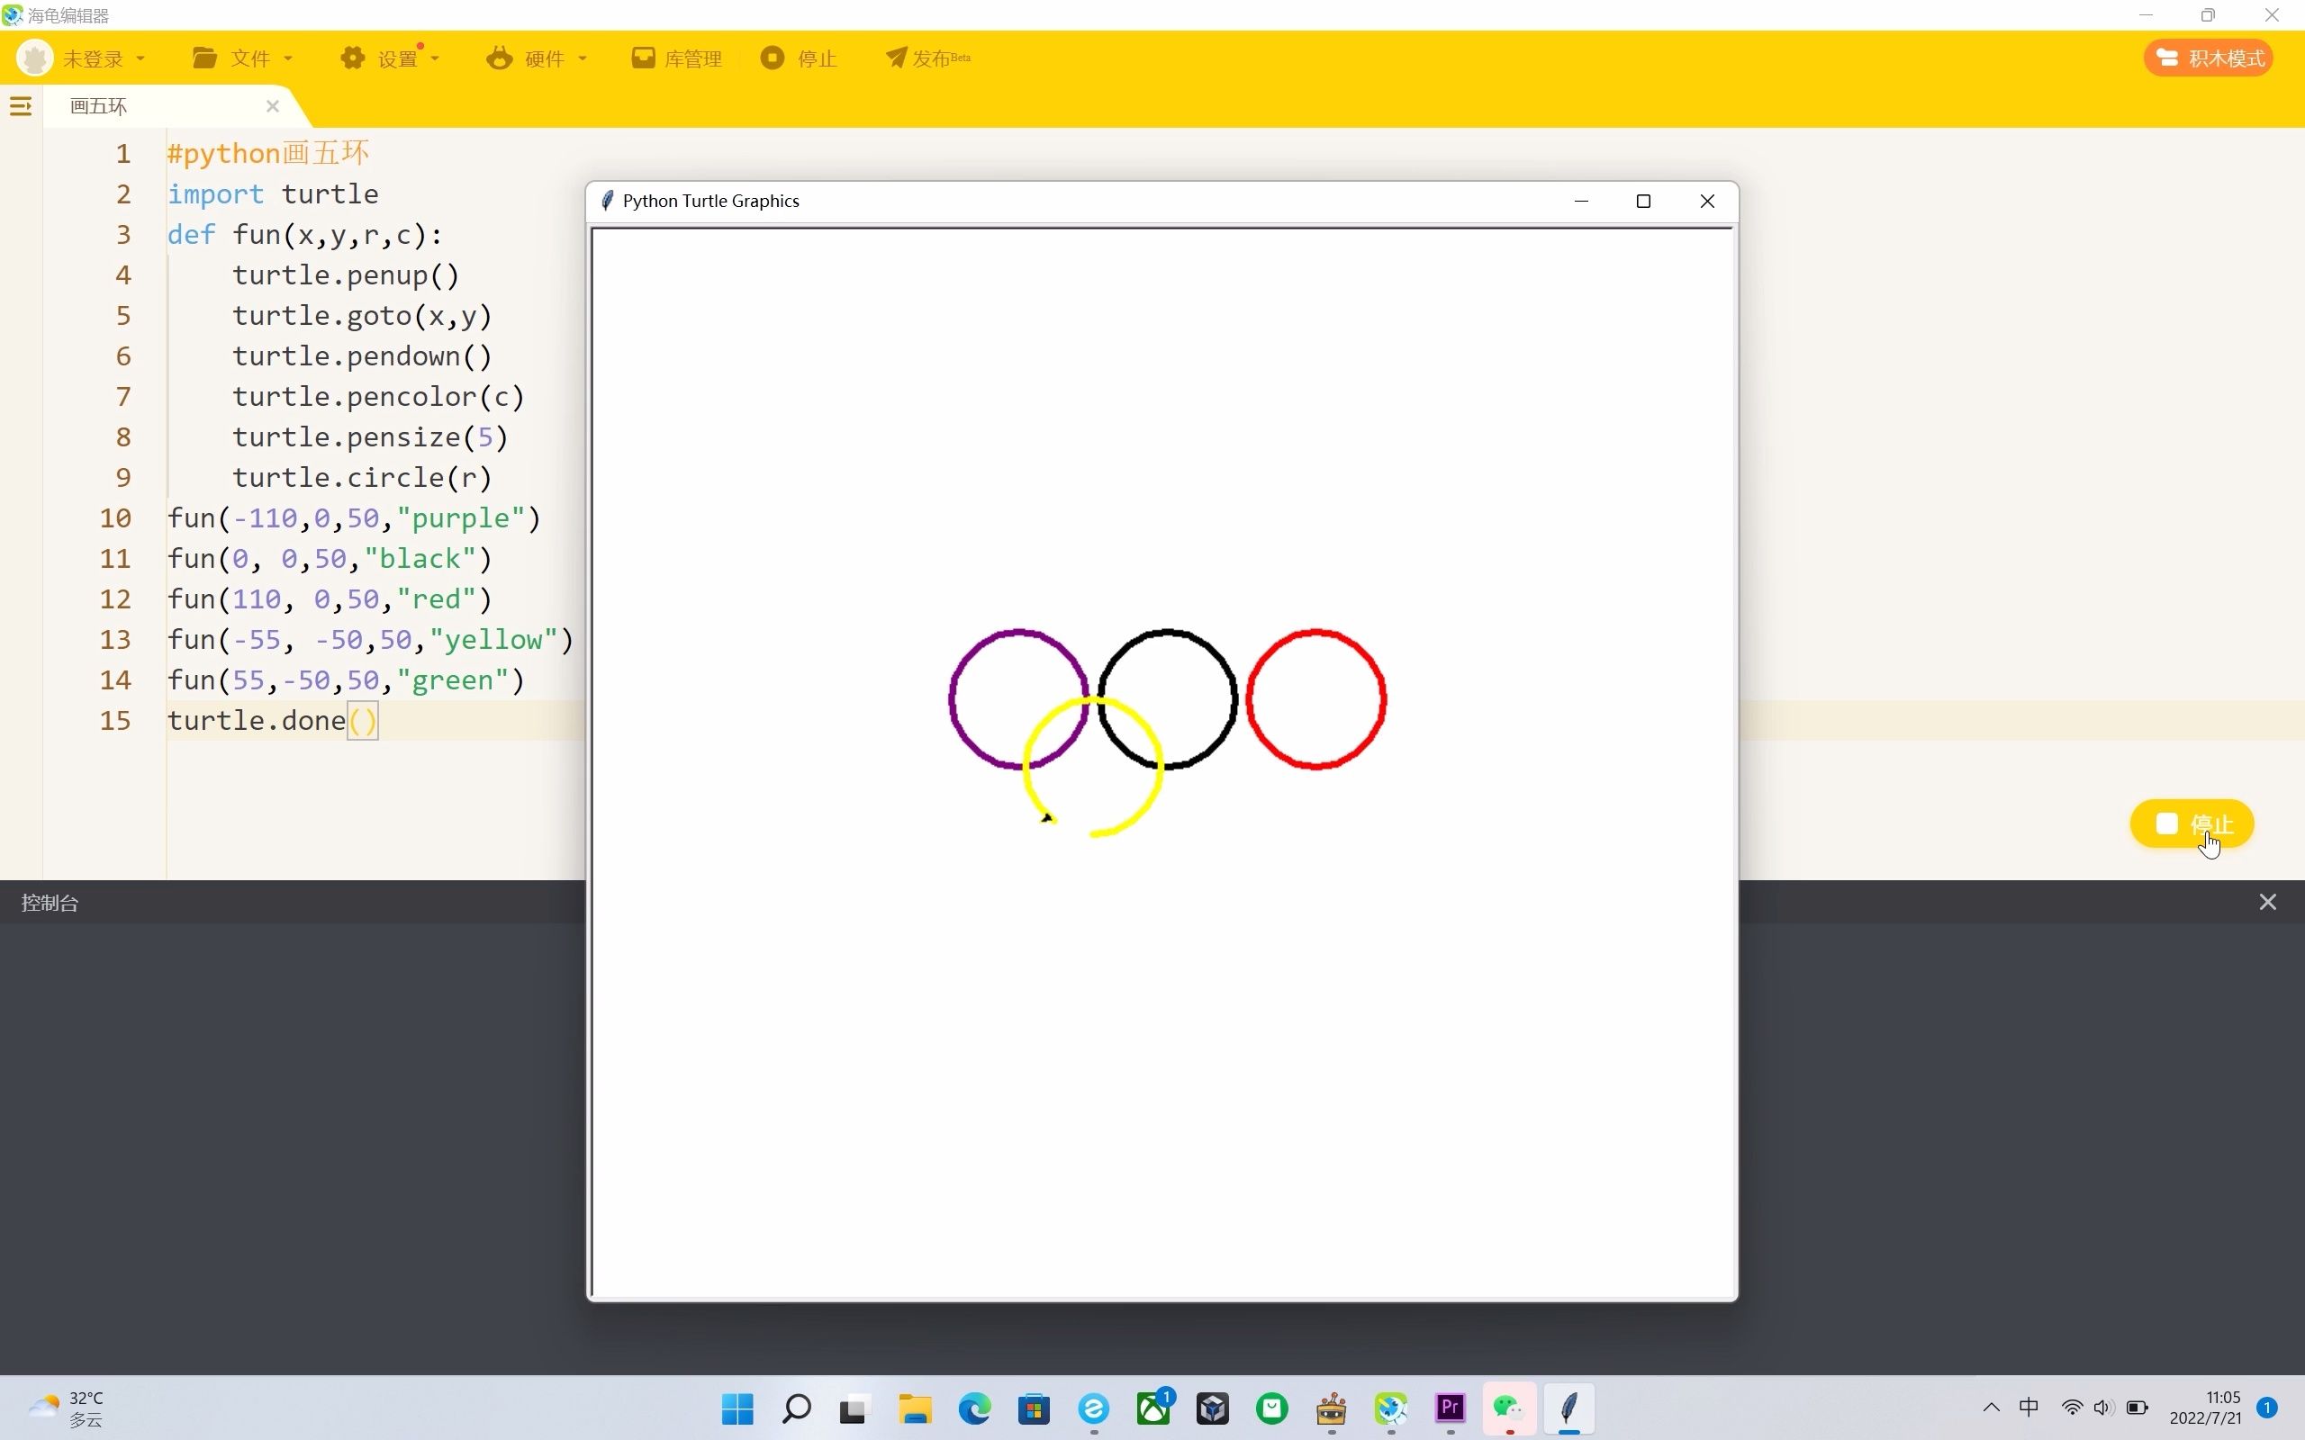Viewport: 2305px width, 1440px height.
Task: Toggle the file list sidebar hamburger icon
Action: (x=20, y=105)
